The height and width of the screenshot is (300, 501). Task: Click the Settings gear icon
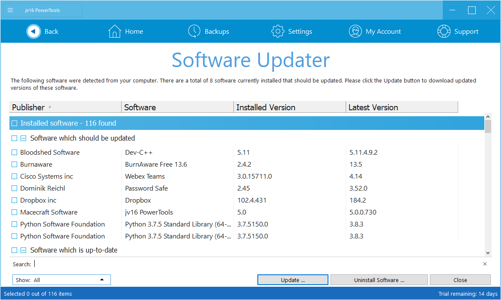[277, 31]
